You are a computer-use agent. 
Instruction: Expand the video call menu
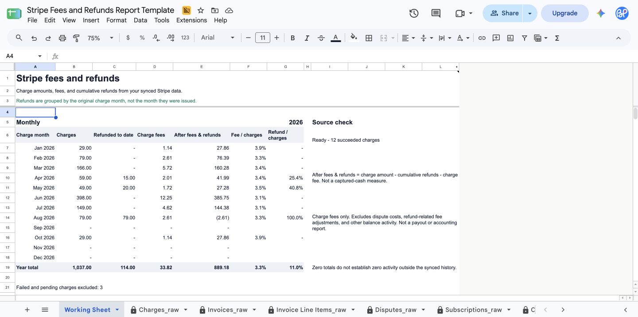coord(471,13)
